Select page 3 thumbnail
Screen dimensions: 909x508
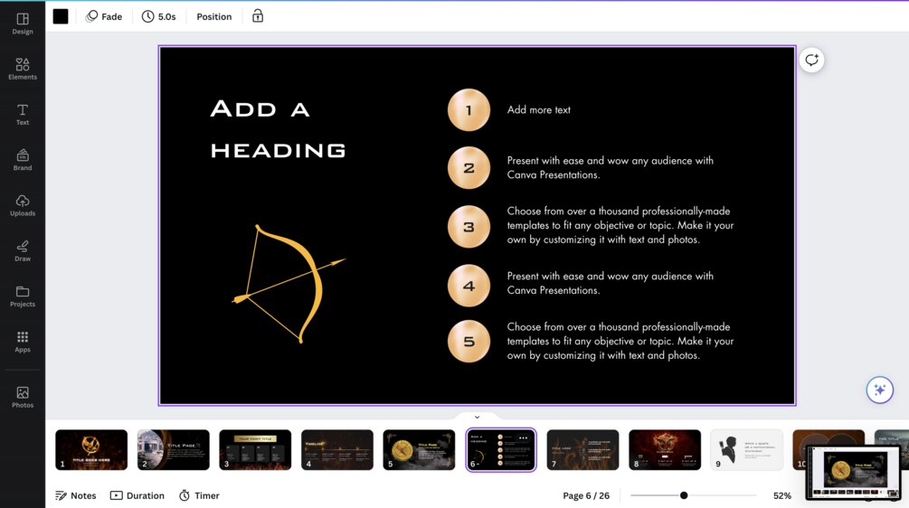[x=255, y=449]
